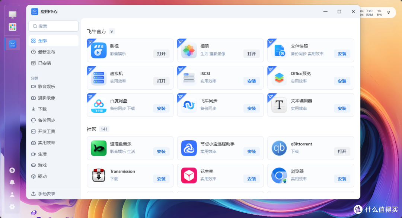The height and width of the screenshot is (218, 402).
Task: Open the 备份同步 category
Action: coord(53,120)
